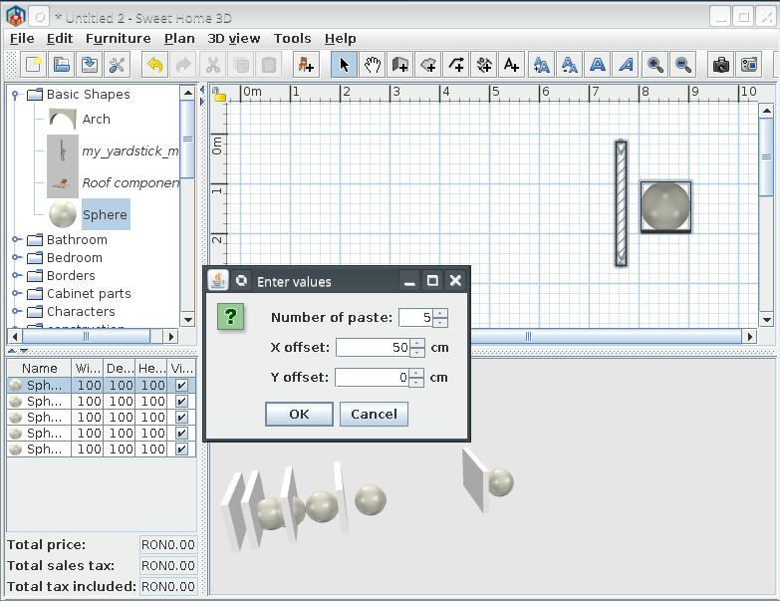Click the Increase text size icon
This screenshot has width=780, height=601.
541,65
